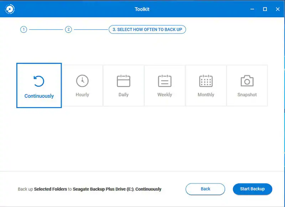Click the backup summary text at bottom
This screenshot has height=207, width=285.
click(x=89, y=189)
